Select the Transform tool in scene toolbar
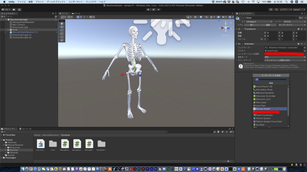The height and width of the screenshot is (172, 307). 62,40
